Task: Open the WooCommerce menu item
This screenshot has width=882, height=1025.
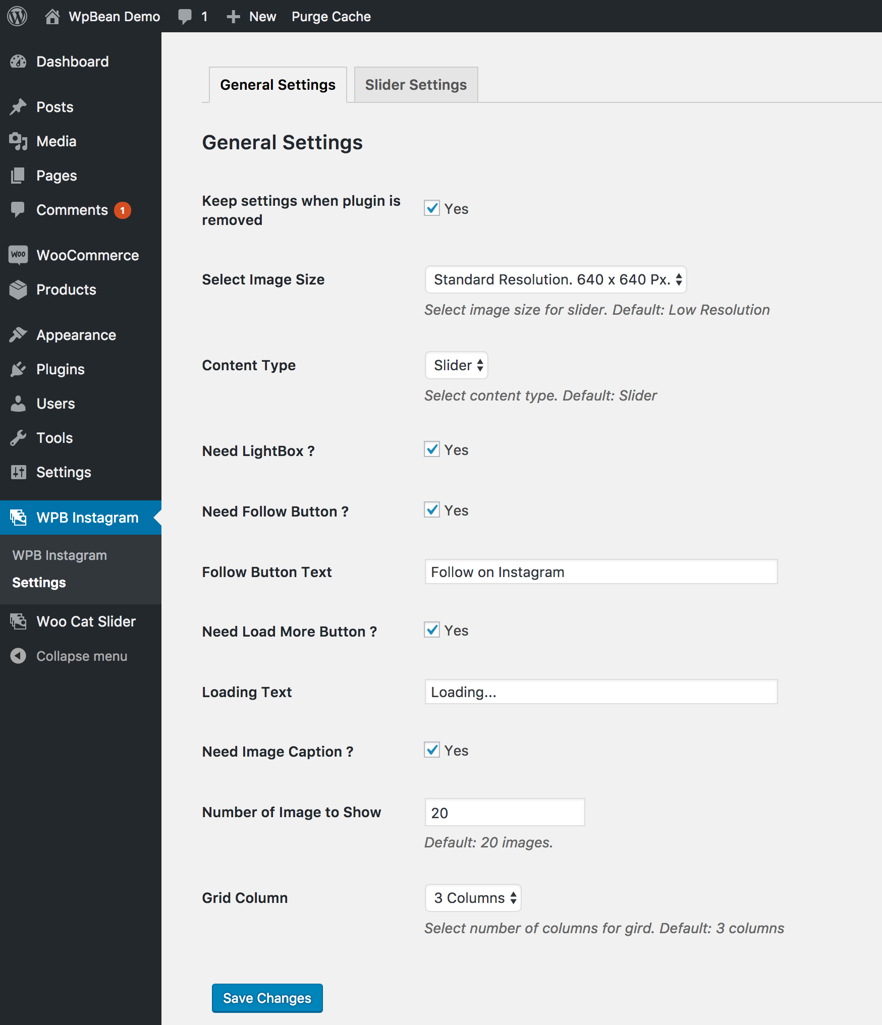Action: point(81,255)
